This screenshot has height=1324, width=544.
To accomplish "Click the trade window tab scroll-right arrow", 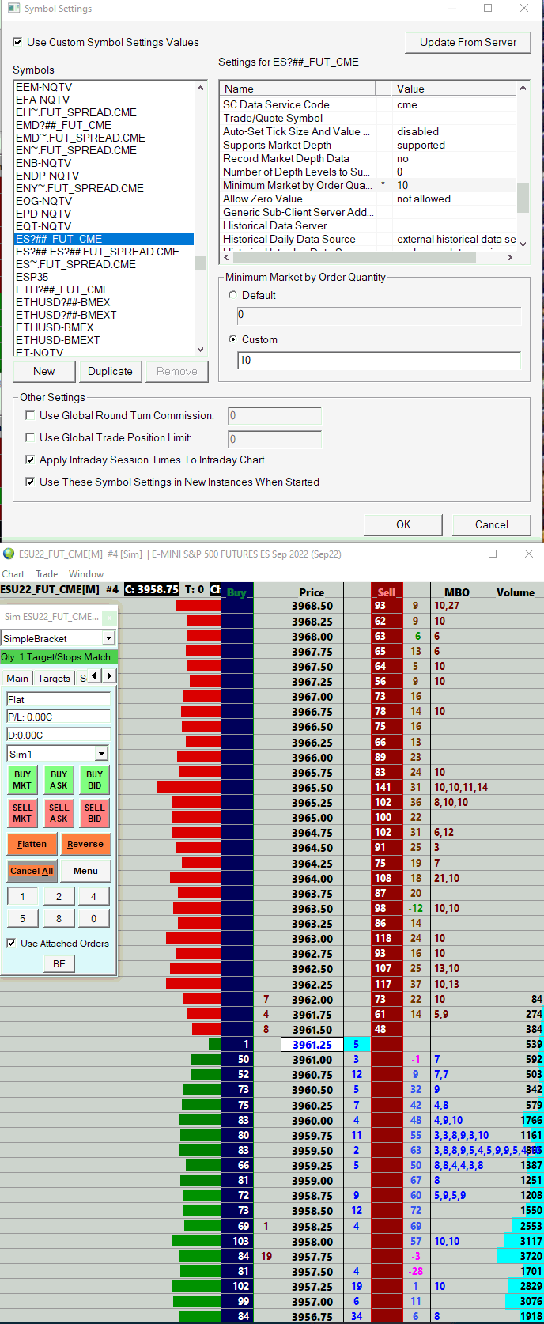I will [109, 675].
